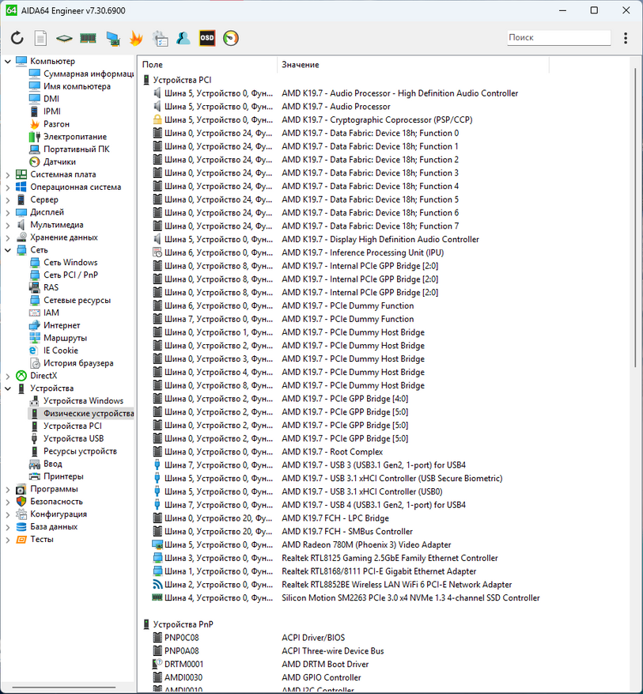The width and height of the screenshot is (643, 694).
Task: Open the OSD panel icon
Action: tap(207, 38)
